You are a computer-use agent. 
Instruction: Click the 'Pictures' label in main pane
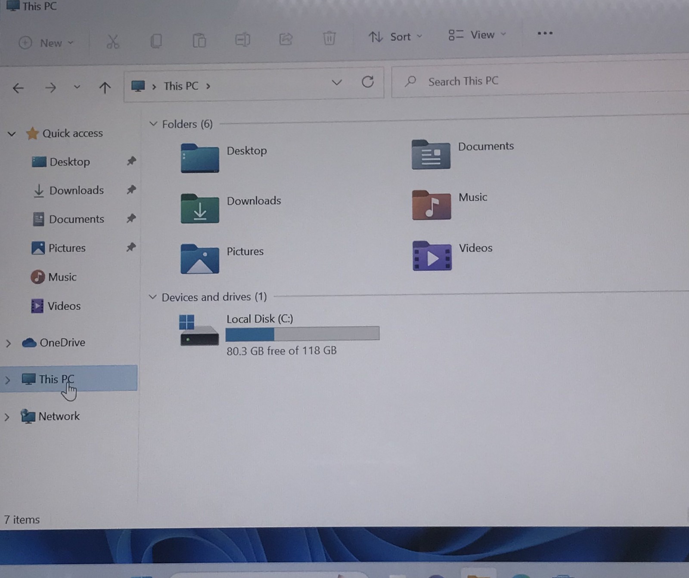245,251
